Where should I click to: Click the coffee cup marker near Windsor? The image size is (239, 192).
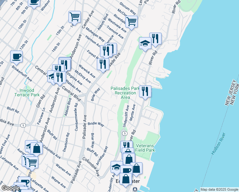click(34, 2)
